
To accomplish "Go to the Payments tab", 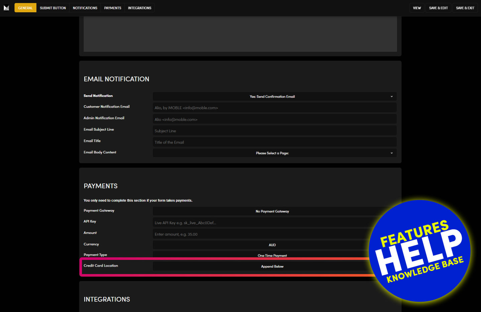I will 113,8.
